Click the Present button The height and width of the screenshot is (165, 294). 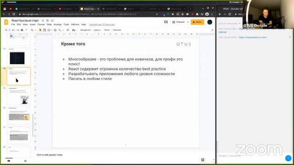point(179,22)
